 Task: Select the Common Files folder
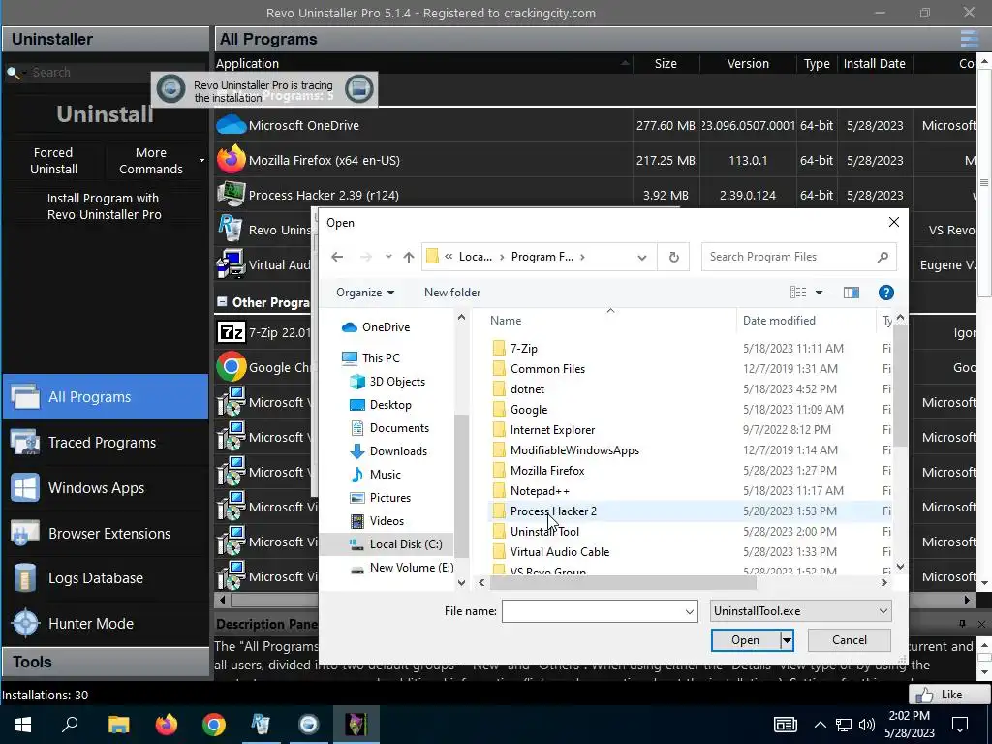547,369
